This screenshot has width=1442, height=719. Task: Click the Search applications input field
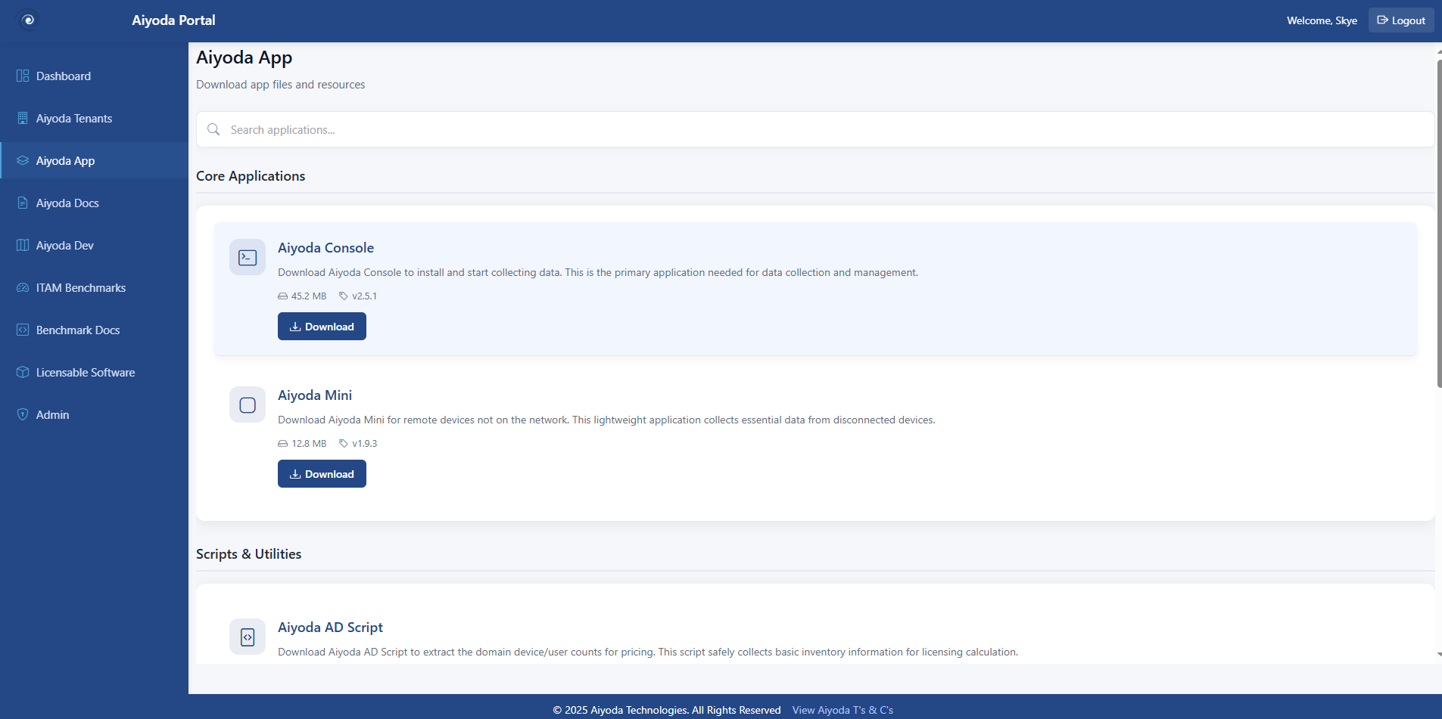coord(530,129)
